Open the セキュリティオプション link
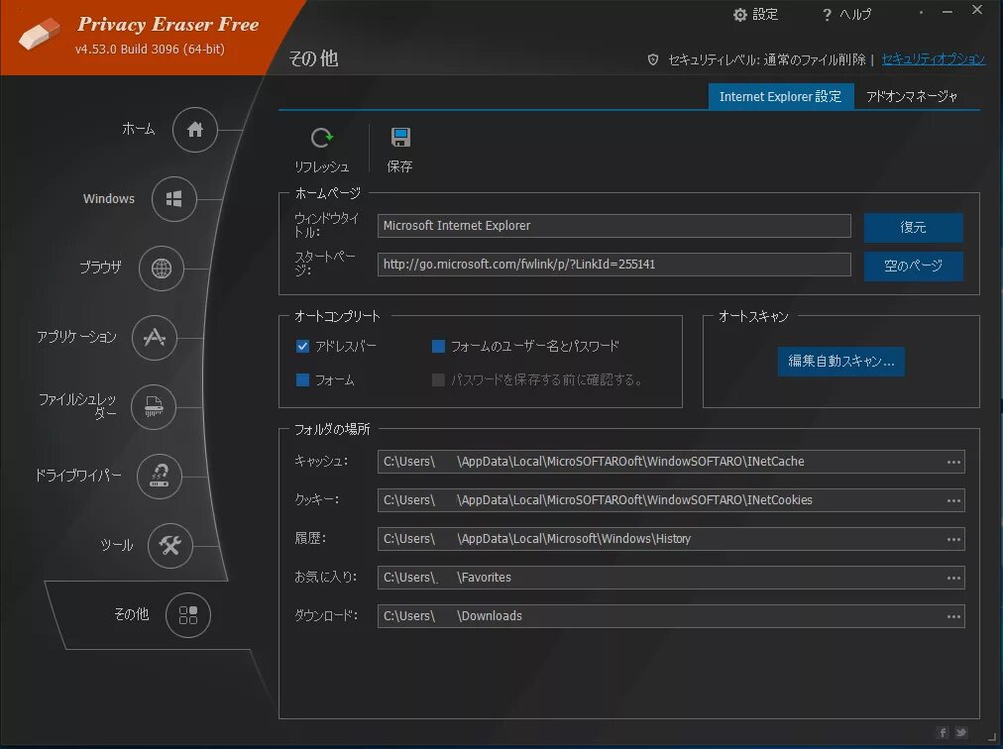Viewport: 1003px width, 749px height. (x=934, y=59)
